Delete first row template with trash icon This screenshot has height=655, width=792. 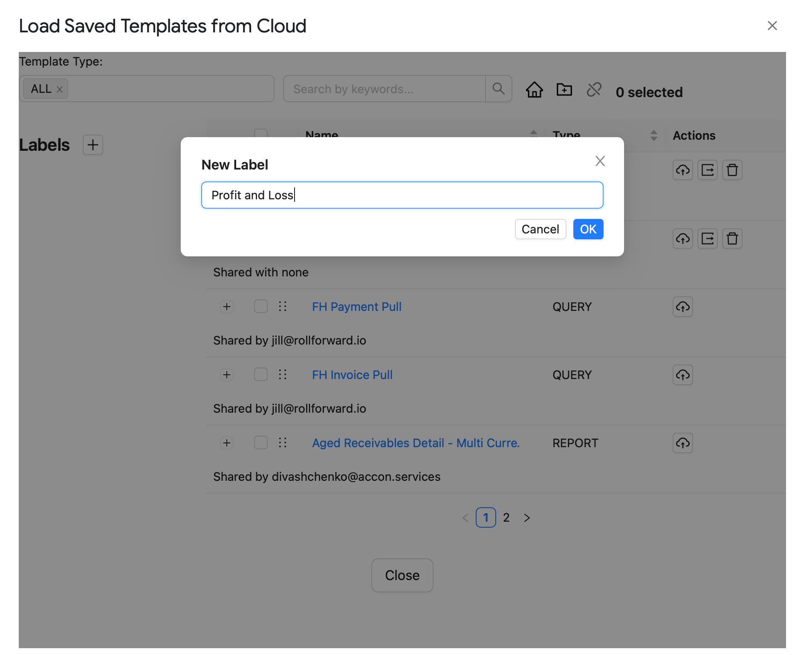(x=732, y=170)
